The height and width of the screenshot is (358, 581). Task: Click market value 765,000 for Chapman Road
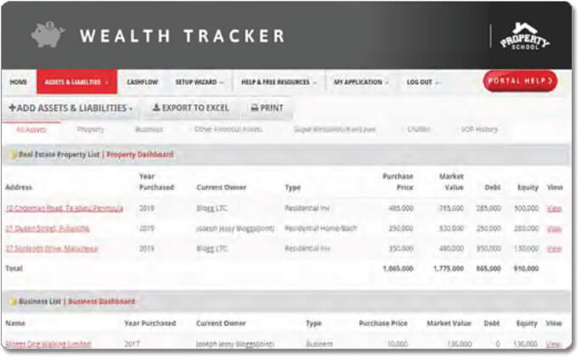[451, 208]
